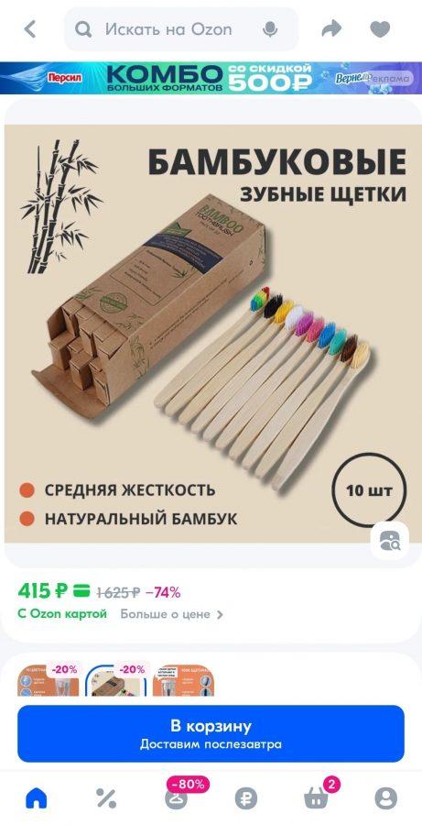Open the Persil КОМБО advertisement banner
422x825 pixels.
(x=211, y=79)
